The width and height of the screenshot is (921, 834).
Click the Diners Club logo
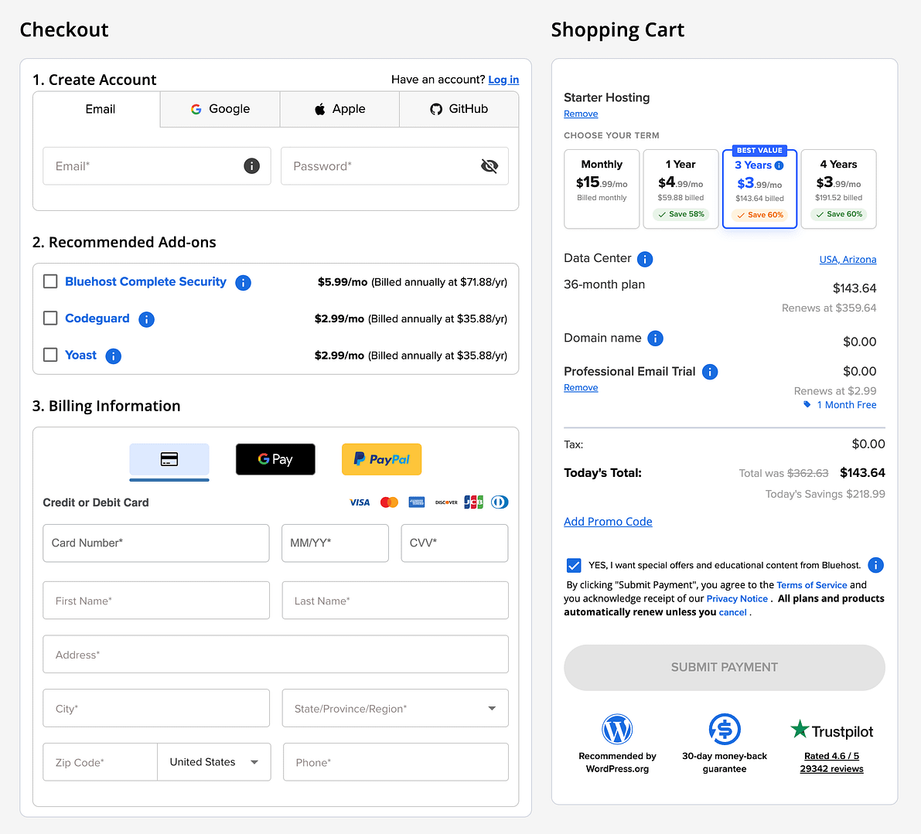[500, 502]
